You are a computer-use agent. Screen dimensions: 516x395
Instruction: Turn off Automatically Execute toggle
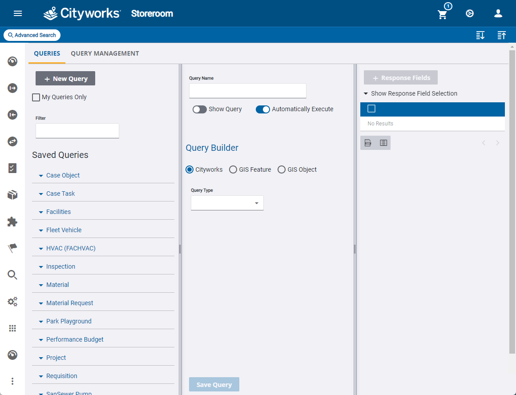(263, 109)
